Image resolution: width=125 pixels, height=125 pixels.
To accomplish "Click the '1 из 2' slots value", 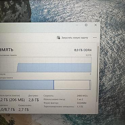I will [x=80, y=99].
